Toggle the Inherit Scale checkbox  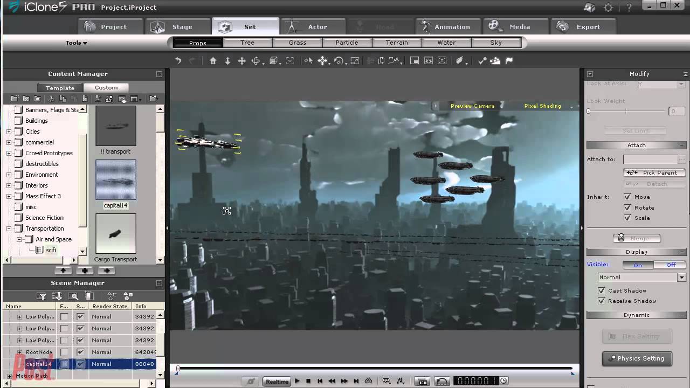627,218
